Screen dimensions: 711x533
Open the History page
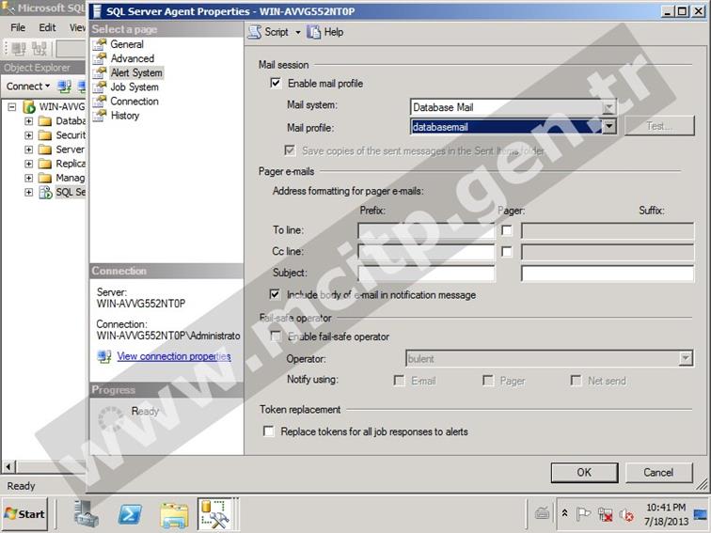point(125,116)
